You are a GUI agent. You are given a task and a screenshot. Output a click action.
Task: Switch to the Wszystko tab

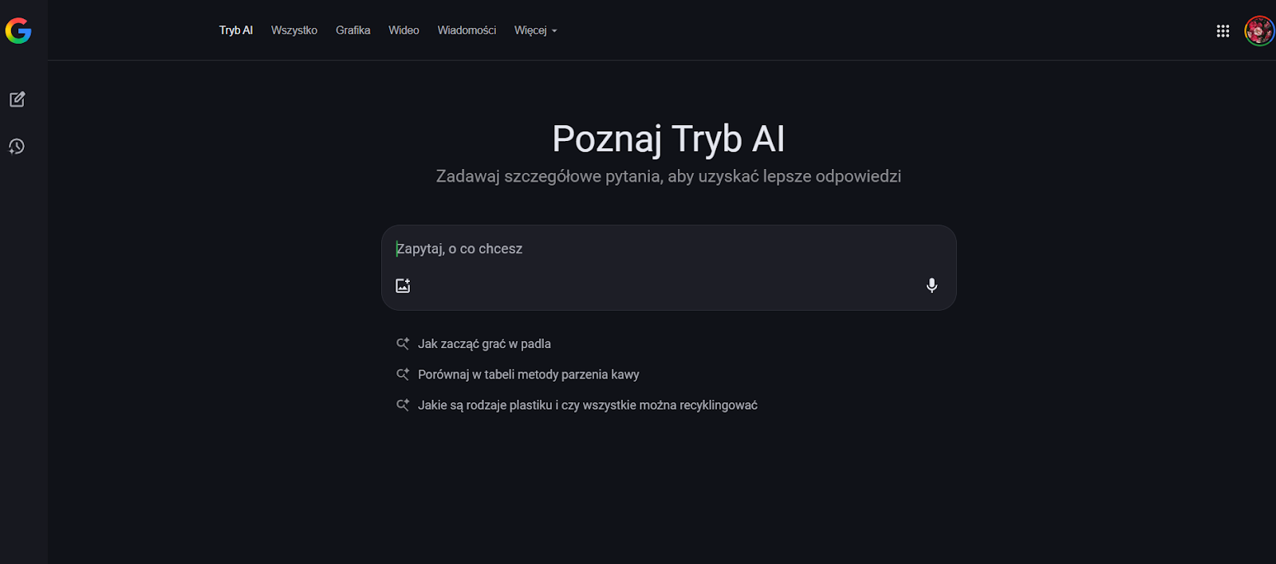click(293, 30)
